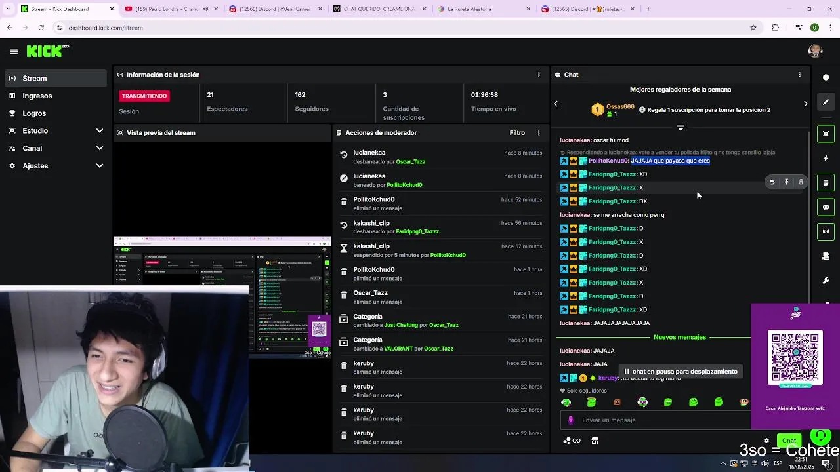The image size is (840, 472).
Task: Show hidden system tray icons
Action: click(x=723, y=463)
